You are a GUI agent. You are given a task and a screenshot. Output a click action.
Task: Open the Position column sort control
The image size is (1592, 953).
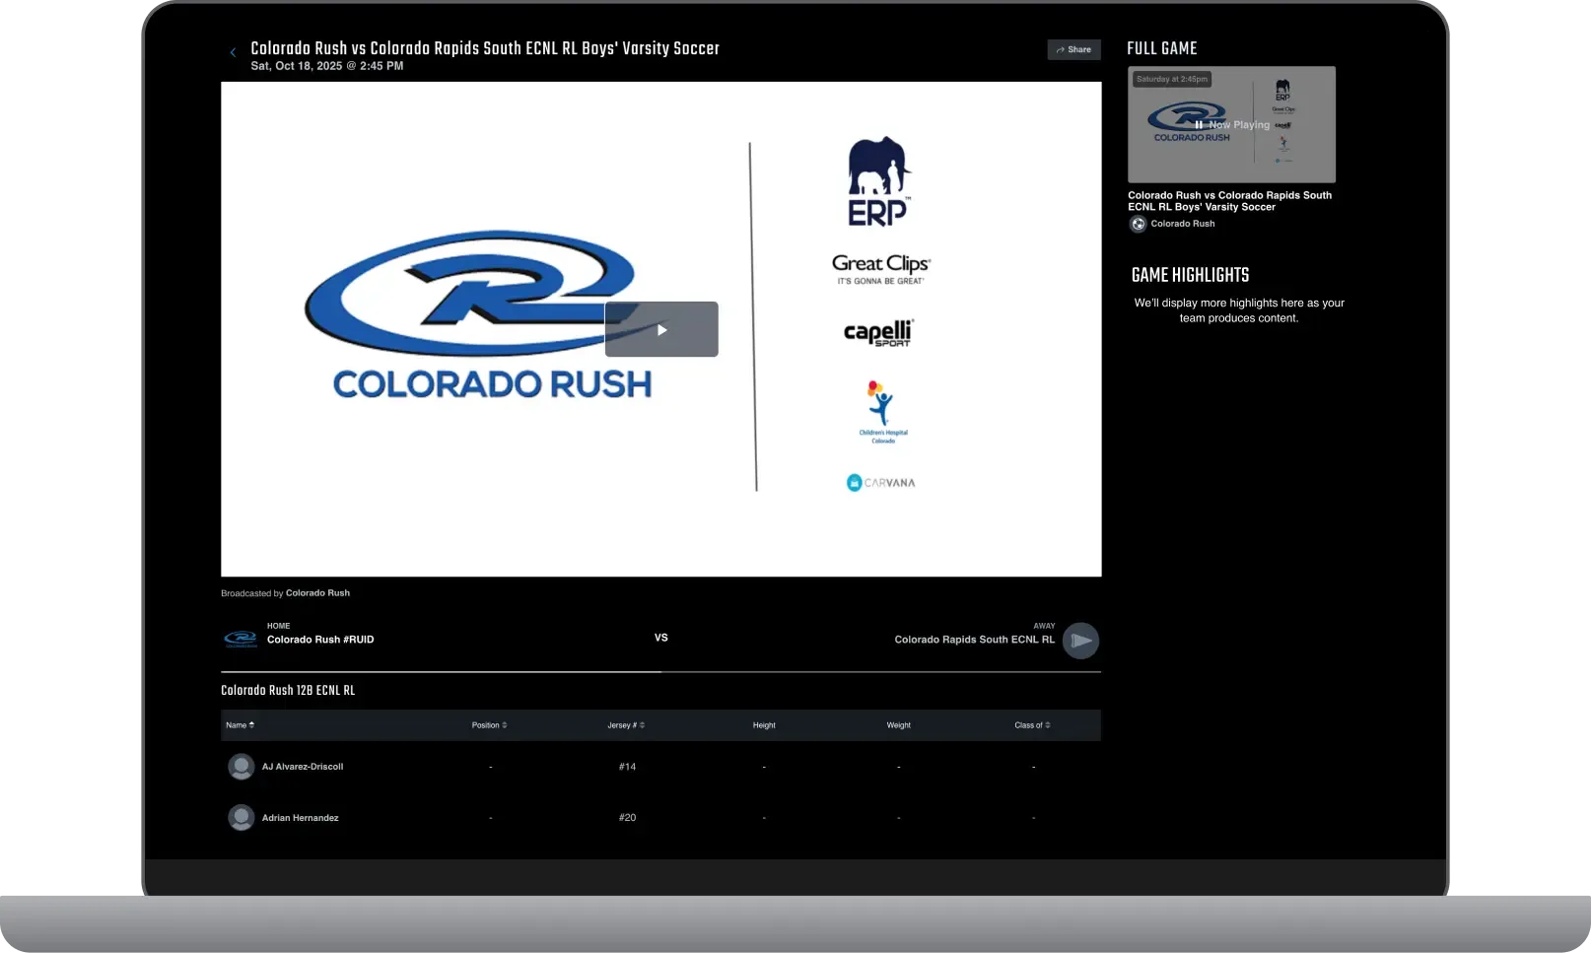click(x=490, y=724)
